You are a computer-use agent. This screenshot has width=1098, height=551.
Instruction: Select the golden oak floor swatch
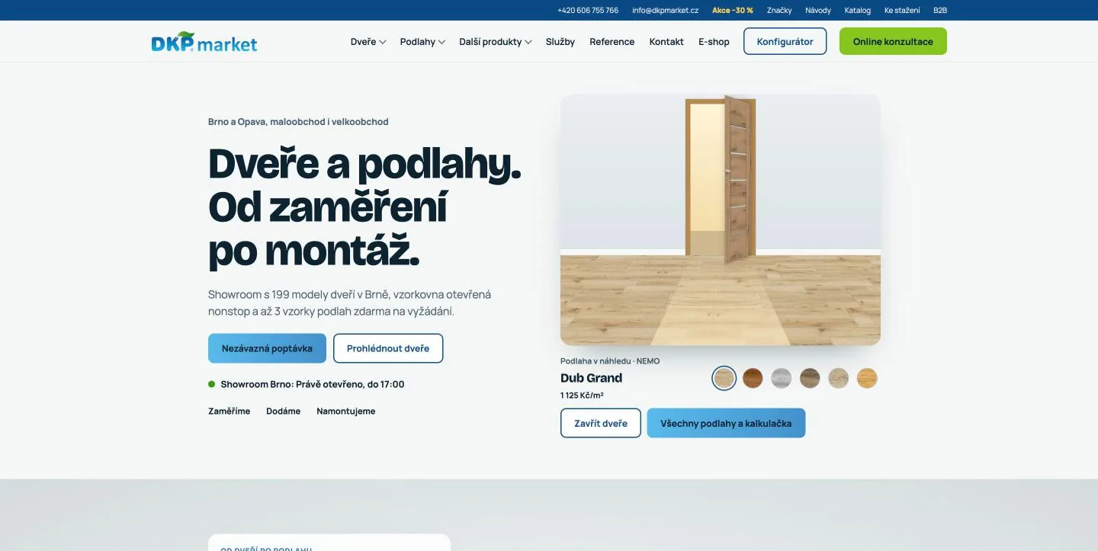(867, 378)
